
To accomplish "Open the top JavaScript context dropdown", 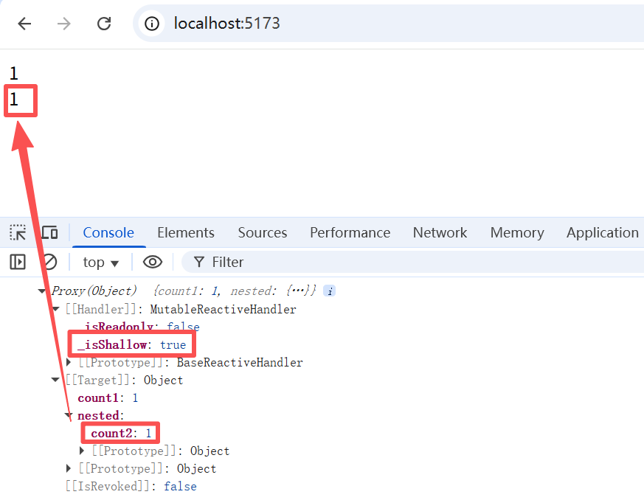I will 100,263.
